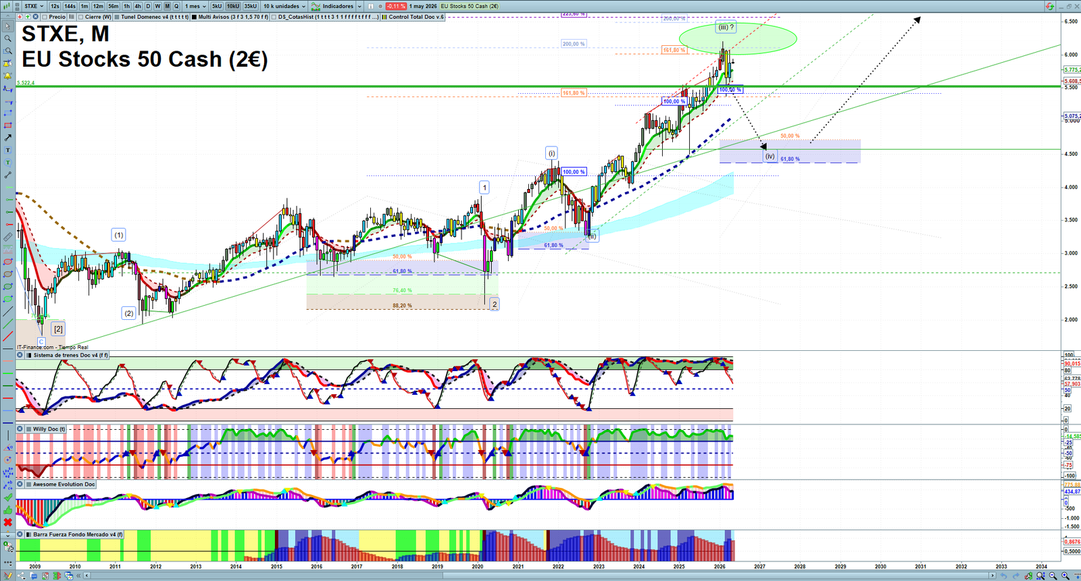Click the red X delete tool at sidebar bottom
Image resolution: width=1081 pixels, height=581 pixels.
point(7,522)
